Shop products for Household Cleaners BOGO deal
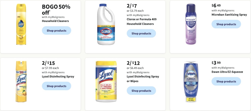This screenshot has height=111, width=251. point(57,30)
